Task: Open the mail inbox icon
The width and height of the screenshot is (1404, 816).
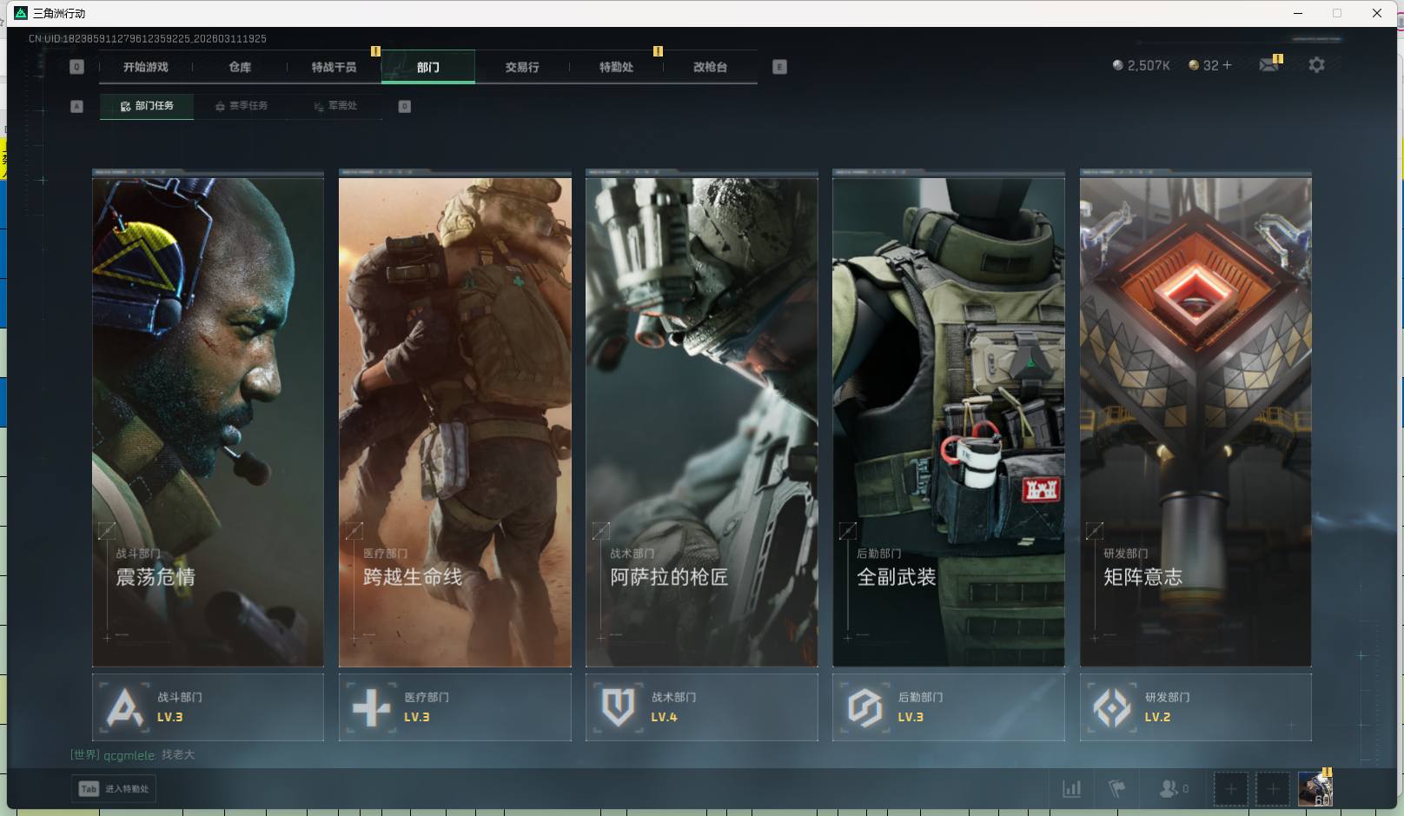Action: click(1268, 65)
